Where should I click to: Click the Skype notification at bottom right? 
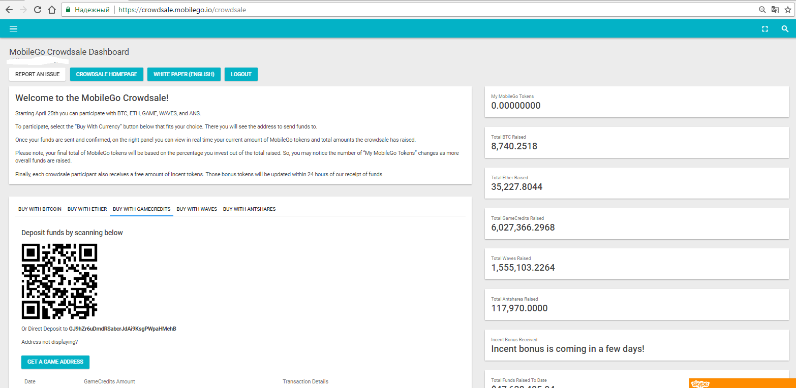click(x=743, y=383)
